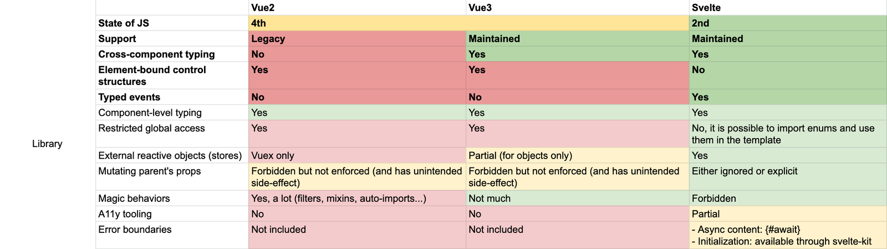The height and width of the screenshot is (249, 887).
Task: Click the Not much cell
Action: 577,199
